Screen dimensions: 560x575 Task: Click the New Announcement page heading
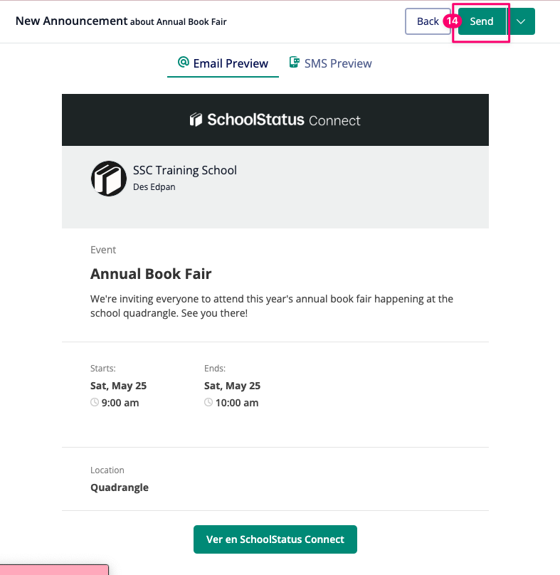point(72,21)
